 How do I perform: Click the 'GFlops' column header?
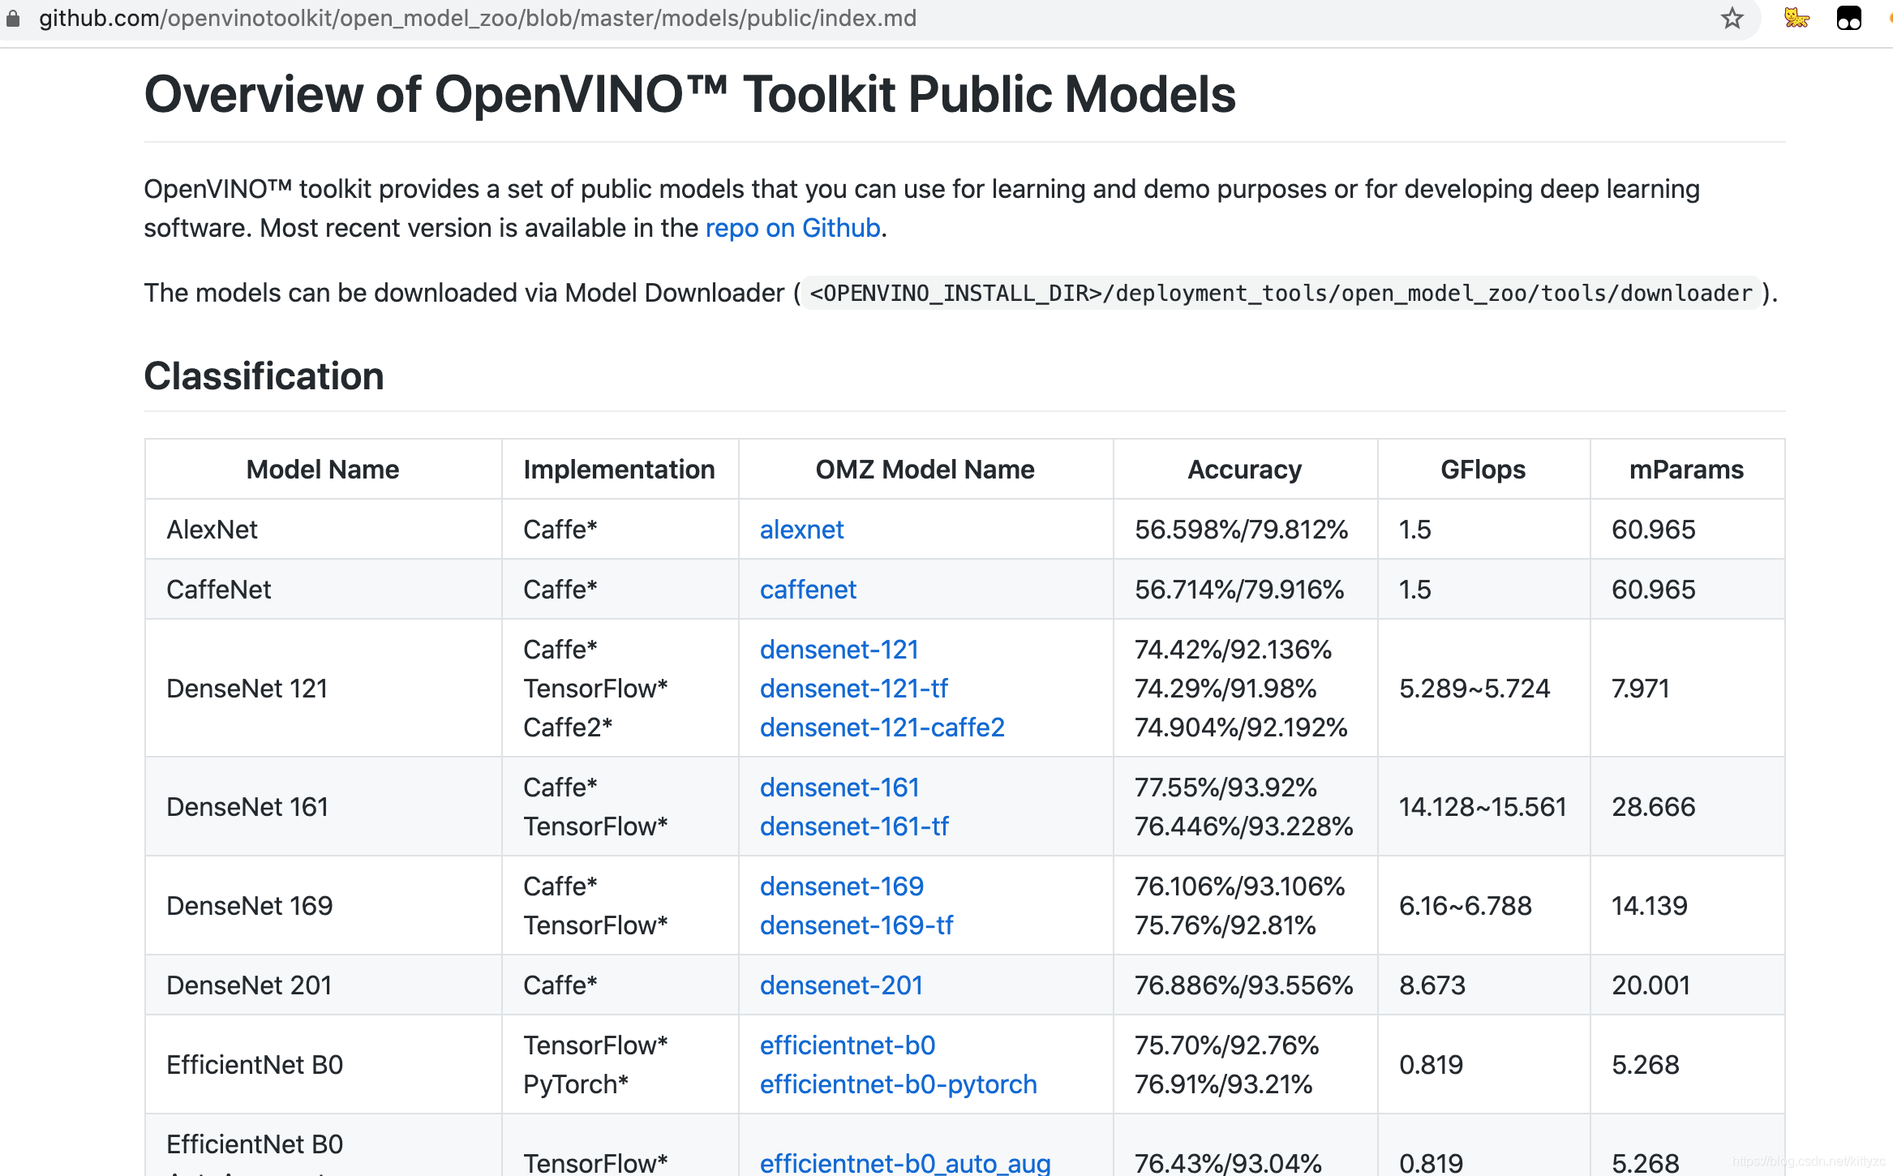coord(1483,470)
